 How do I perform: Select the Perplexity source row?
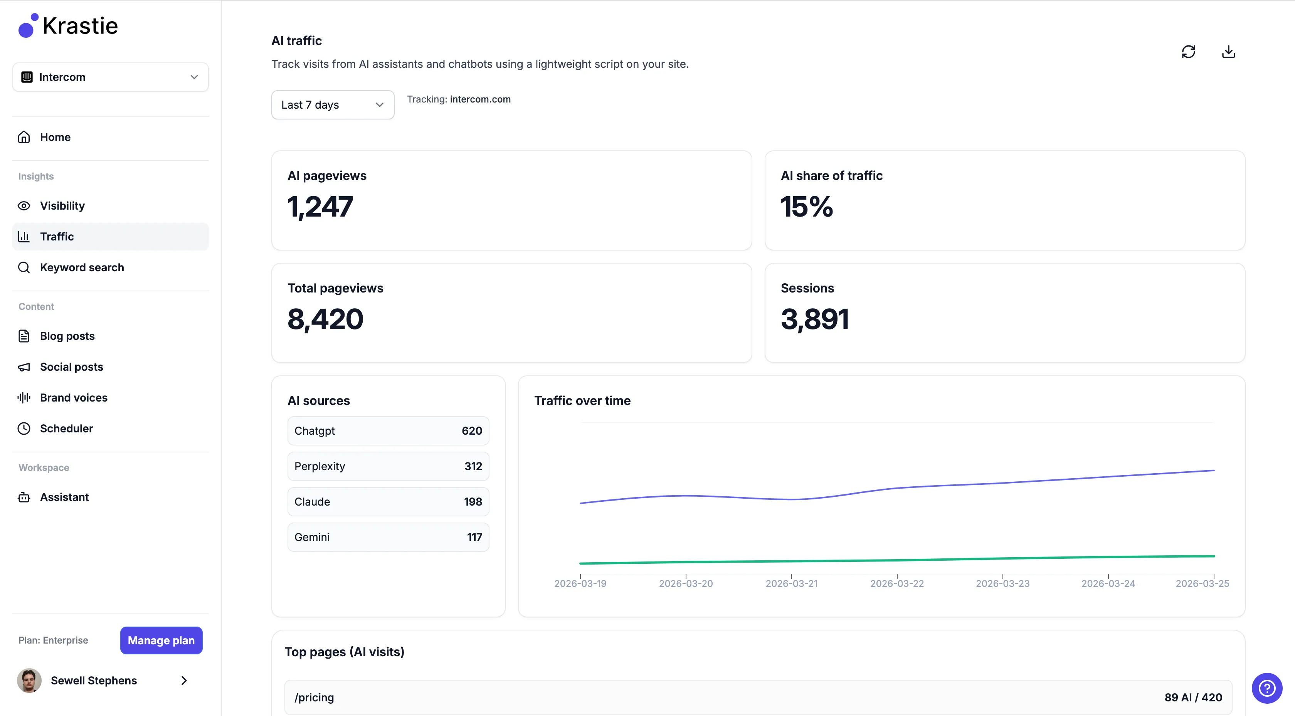pyautogui.click(x=388, y=466)
